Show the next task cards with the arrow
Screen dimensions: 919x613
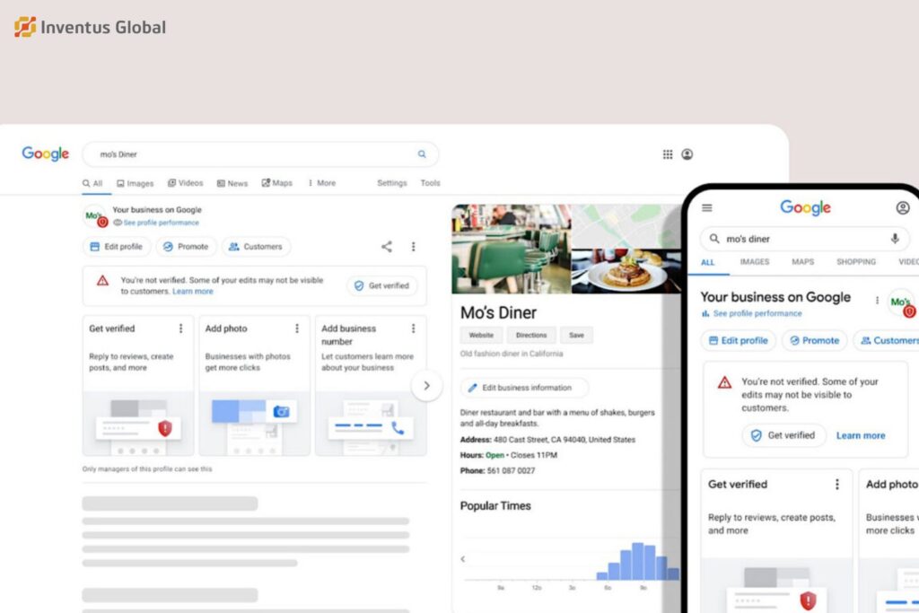(426, 386)
